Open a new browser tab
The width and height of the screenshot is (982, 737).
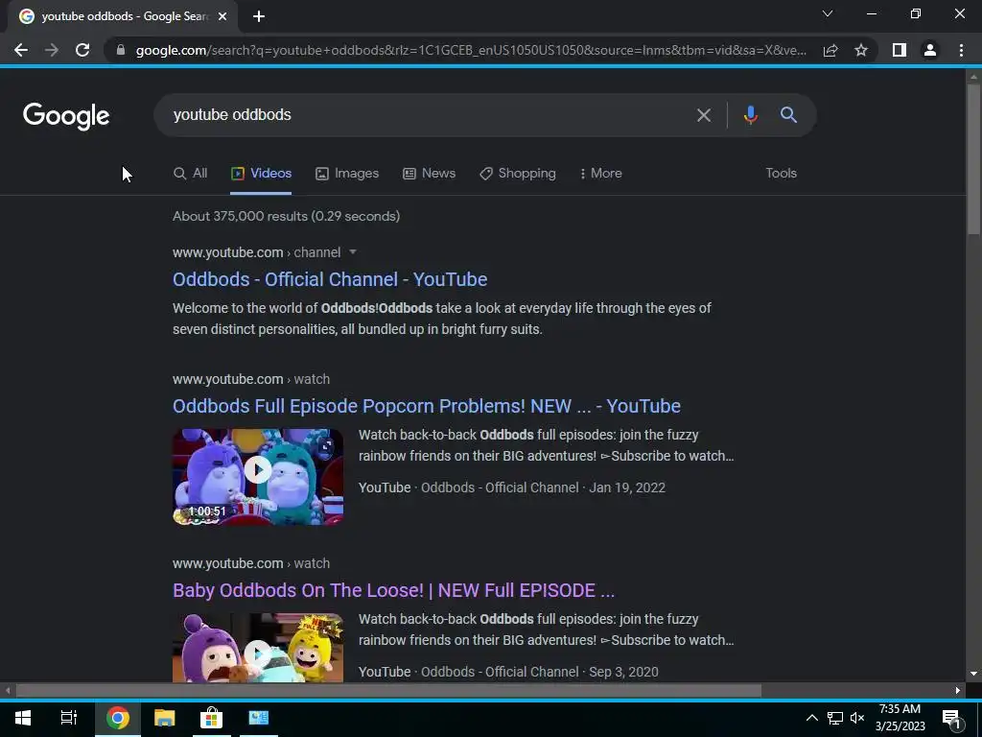259,16
